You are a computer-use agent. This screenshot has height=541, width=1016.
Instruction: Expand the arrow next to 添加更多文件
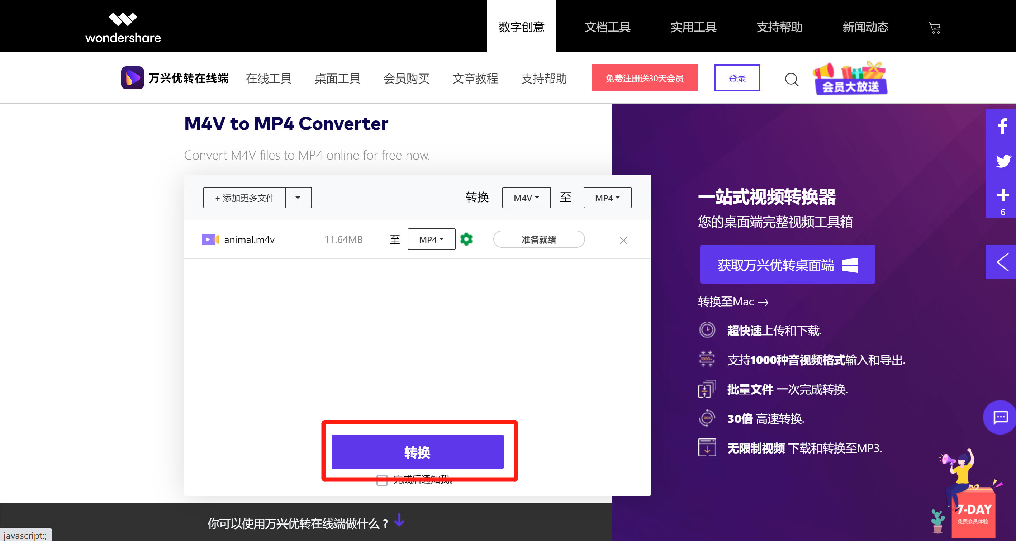(x=298, y=197)
